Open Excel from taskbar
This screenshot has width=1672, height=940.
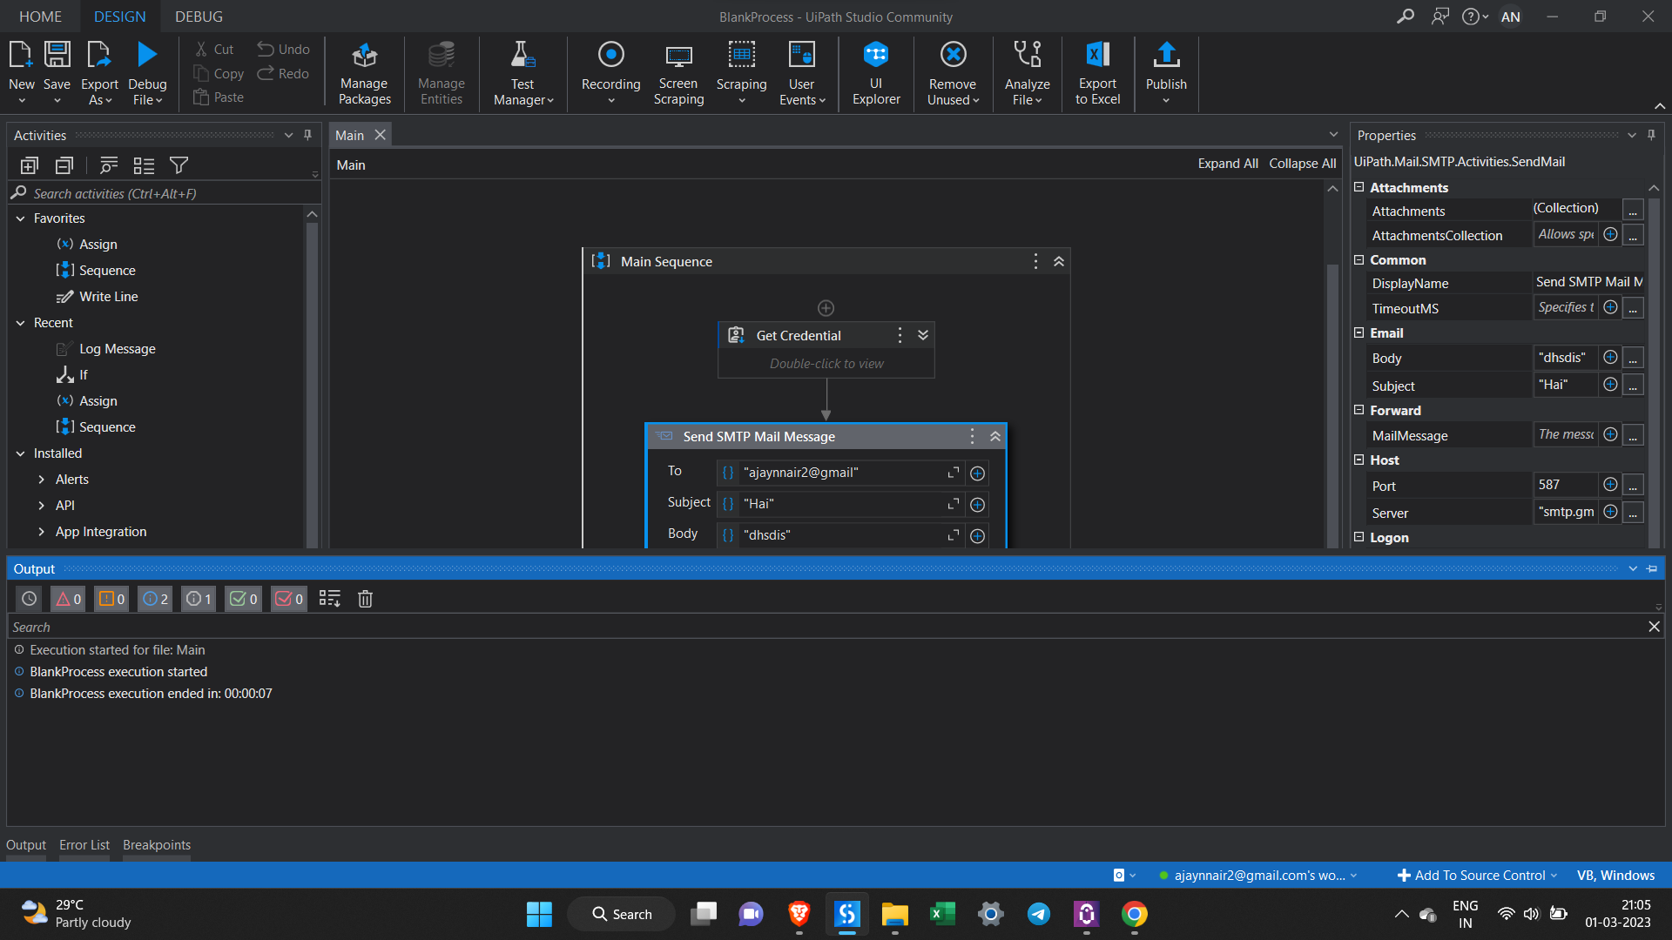[x=941, y=914]
